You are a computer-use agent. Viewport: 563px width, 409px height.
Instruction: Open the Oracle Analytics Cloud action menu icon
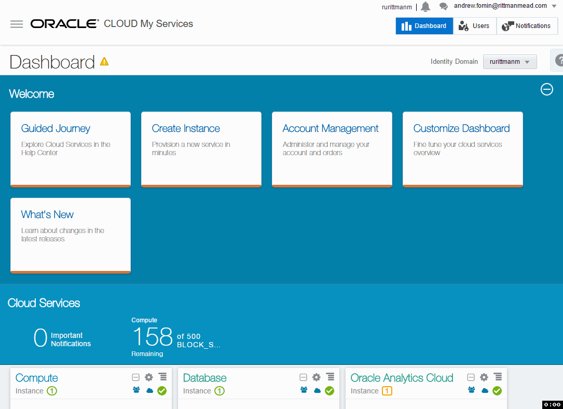tap(498, 377)
